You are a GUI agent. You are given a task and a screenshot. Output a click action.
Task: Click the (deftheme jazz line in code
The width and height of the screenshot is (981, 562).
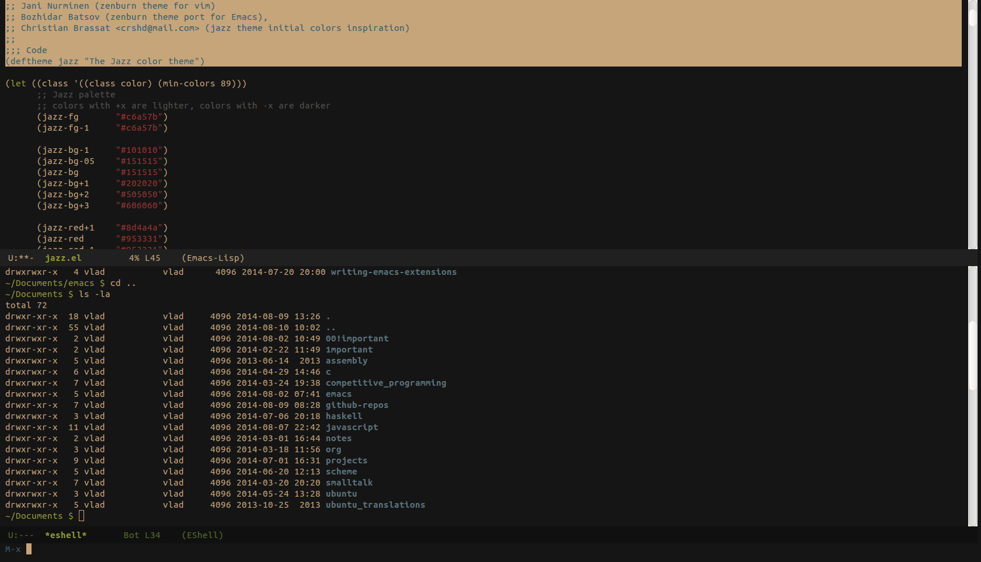point(105,61)
